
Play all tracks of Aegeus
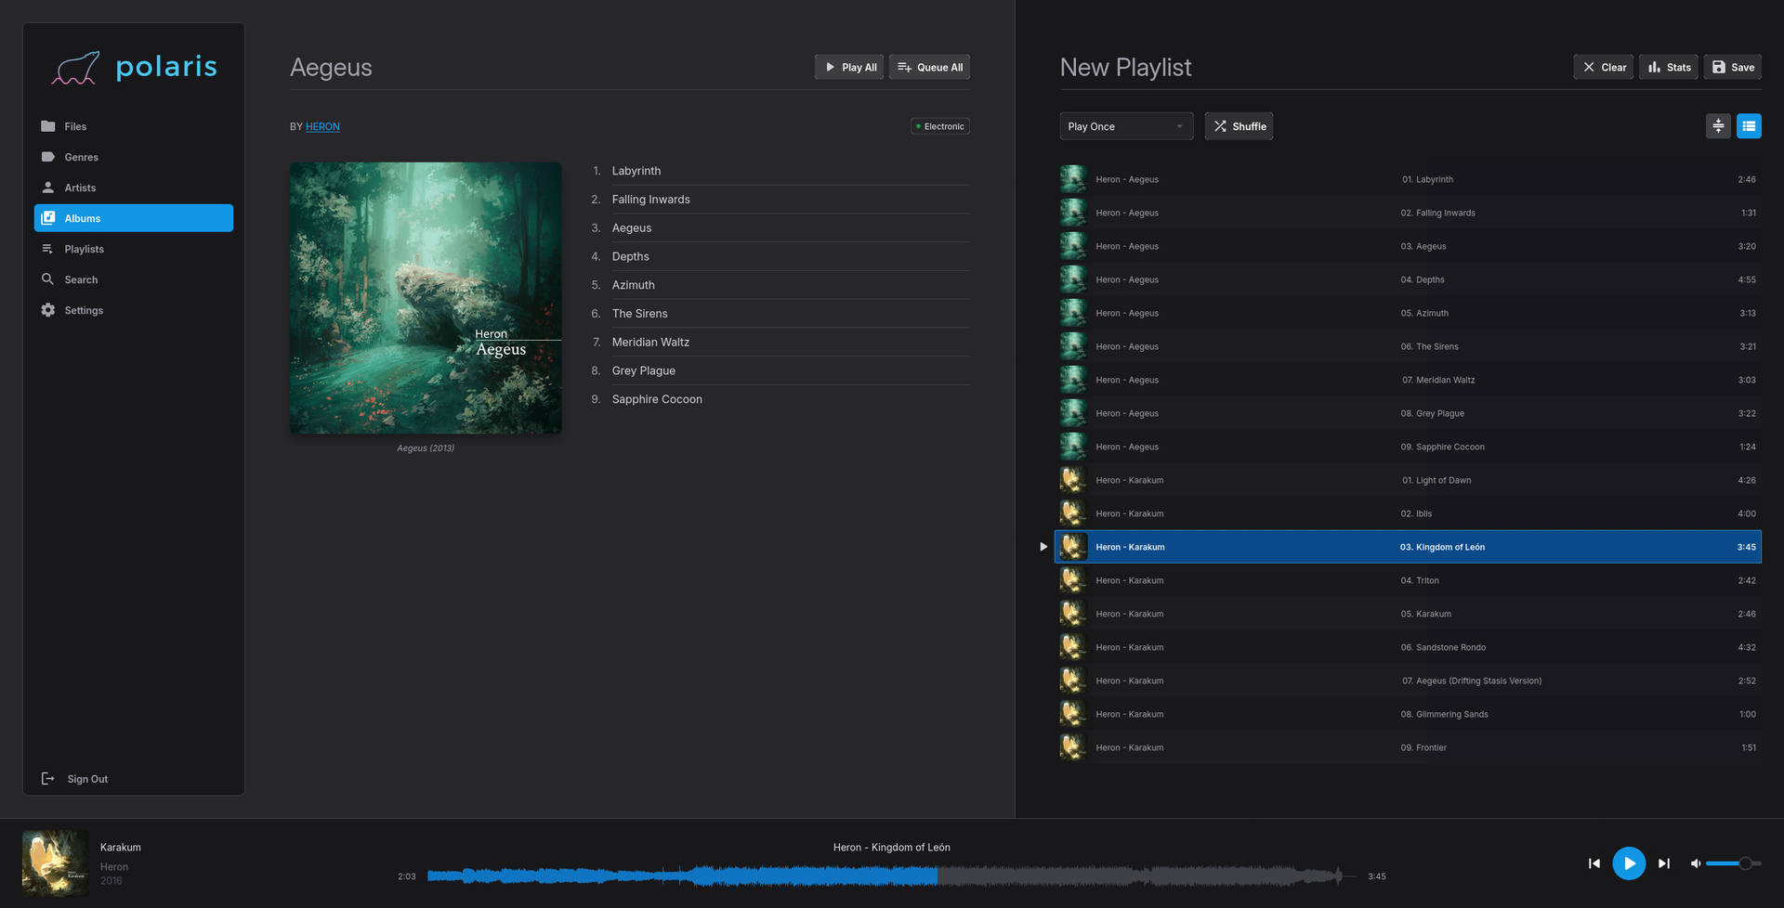click(x=849, y=67)
